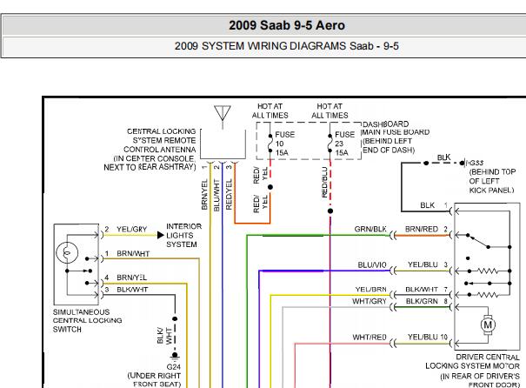
Task: Select 'DRIVER CENTRAL LOCKING SYSTEM MOTOR' label
Action: [x=472, y=362]
